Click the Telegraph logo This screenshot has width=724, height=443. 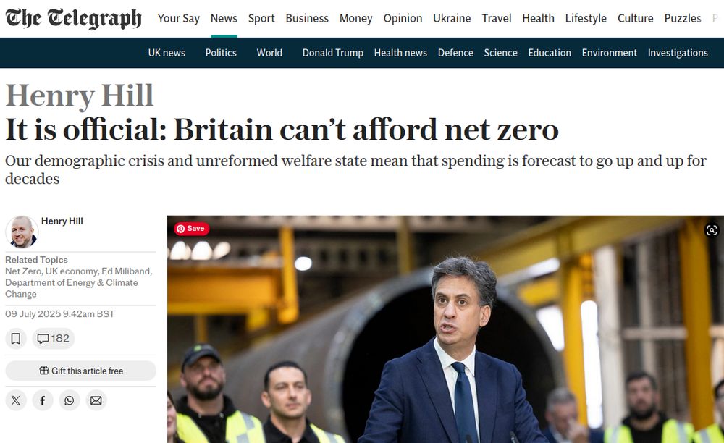pyautogui.click(x=73, y=19)
